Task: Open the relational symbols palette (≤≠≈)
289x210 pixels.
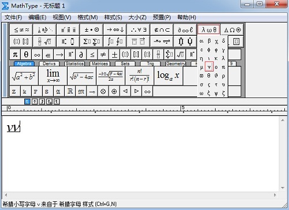Action: [x=21, y=29]
